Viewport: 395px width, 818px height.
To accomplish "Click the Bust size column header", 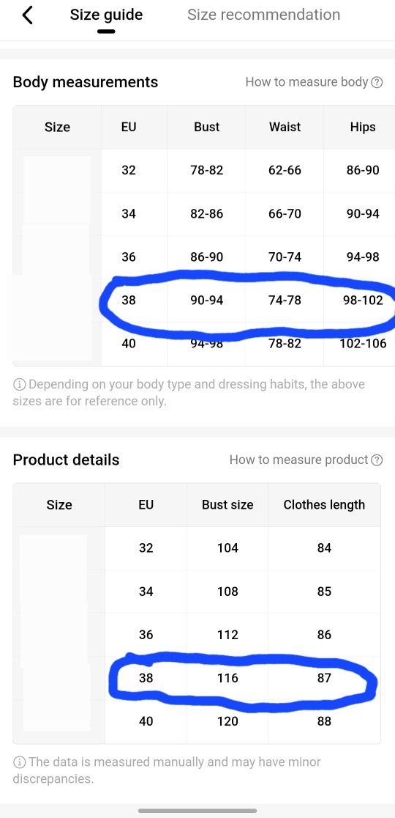I will point(227,505).
